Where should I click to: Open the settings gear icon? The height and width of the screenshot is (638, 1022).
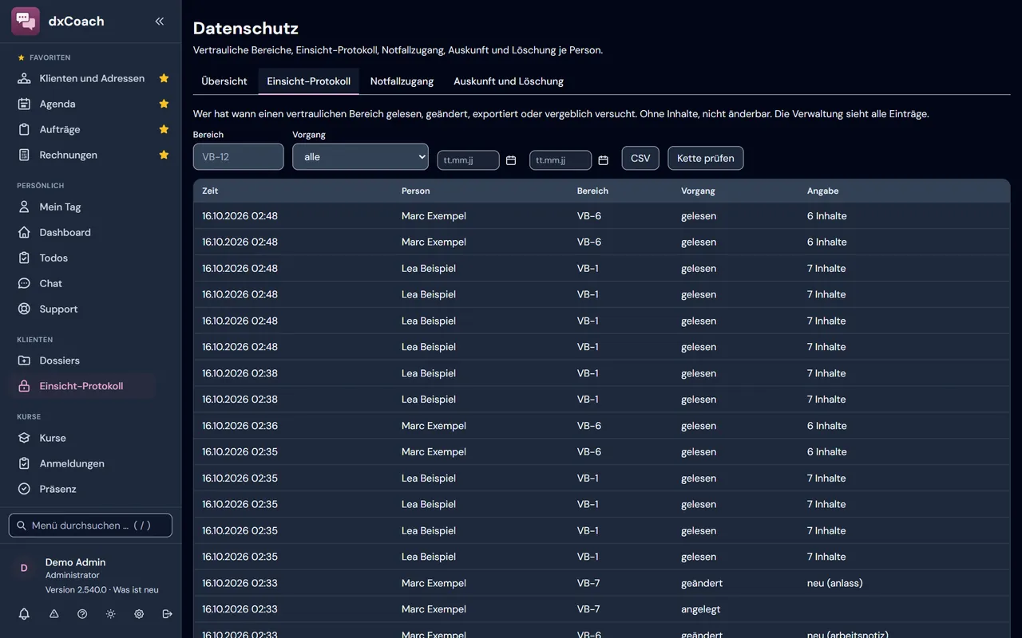[x=139, y=614]
